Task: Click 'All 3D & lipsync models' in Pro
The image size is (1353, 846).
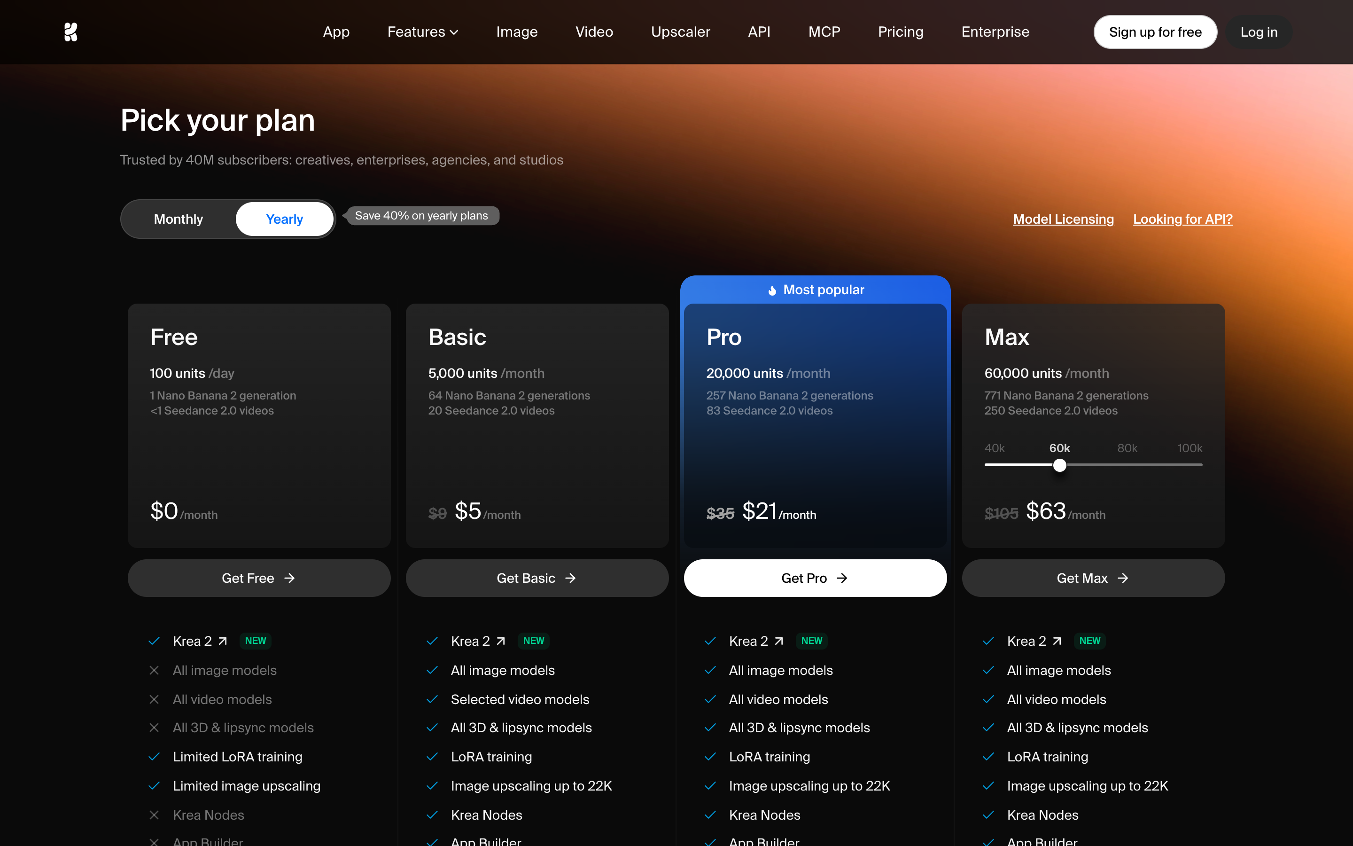Action: point(799,728)
